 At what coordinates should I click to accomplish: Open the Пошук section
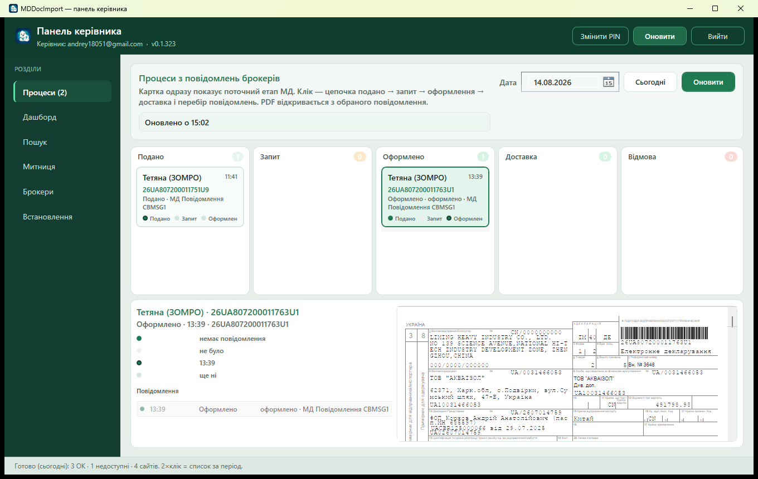62,142
